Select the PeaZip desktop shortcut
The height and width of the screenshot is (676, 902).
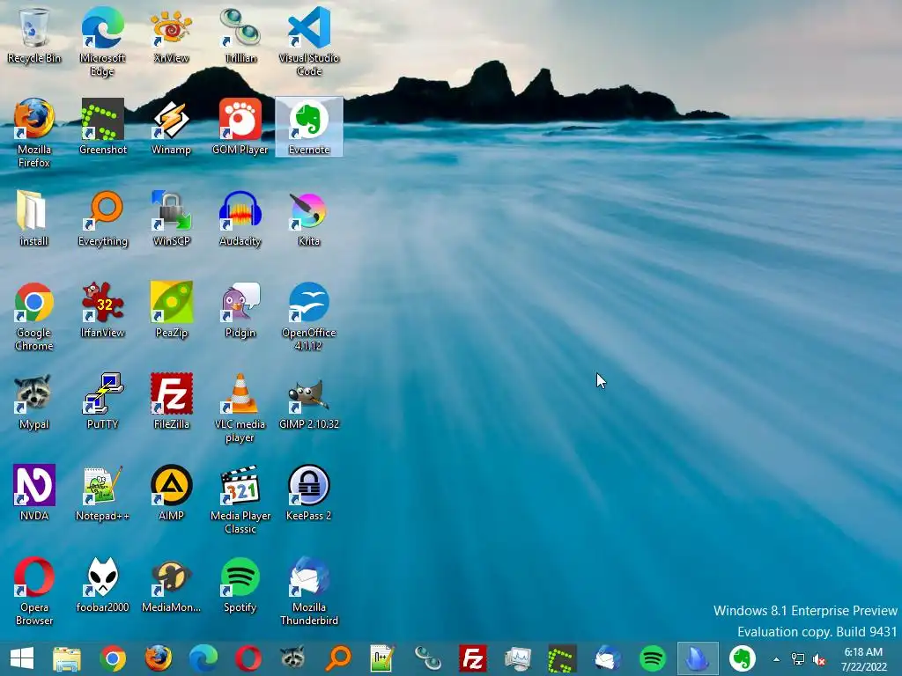(172, 310)
